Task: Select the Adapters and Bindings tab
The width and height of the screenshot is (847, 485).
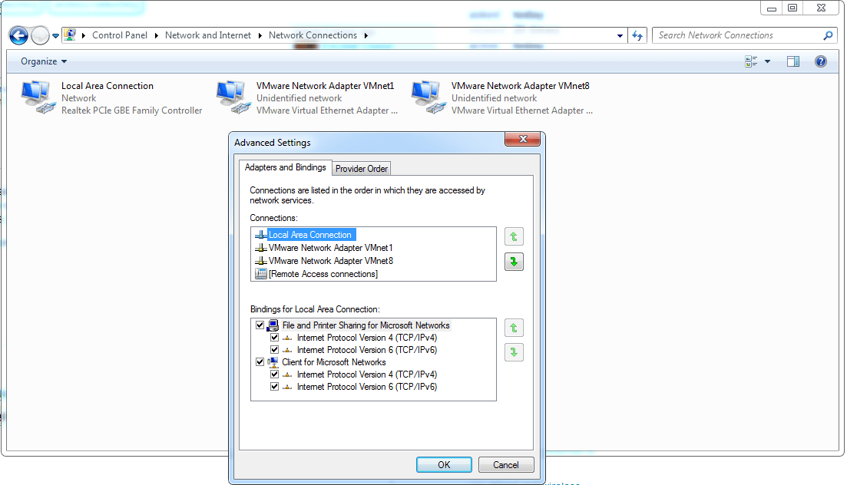Action: click(285, 167)
